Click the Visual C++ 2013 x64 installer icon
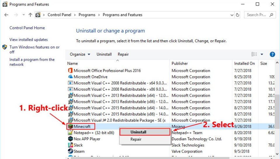Screen dimensions: 280x159 pyautogui.click(x=70, y=95)
